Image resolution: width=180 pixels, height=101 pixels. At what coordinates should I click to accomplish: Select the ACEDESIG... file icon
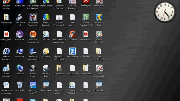[x=86, y=53]
